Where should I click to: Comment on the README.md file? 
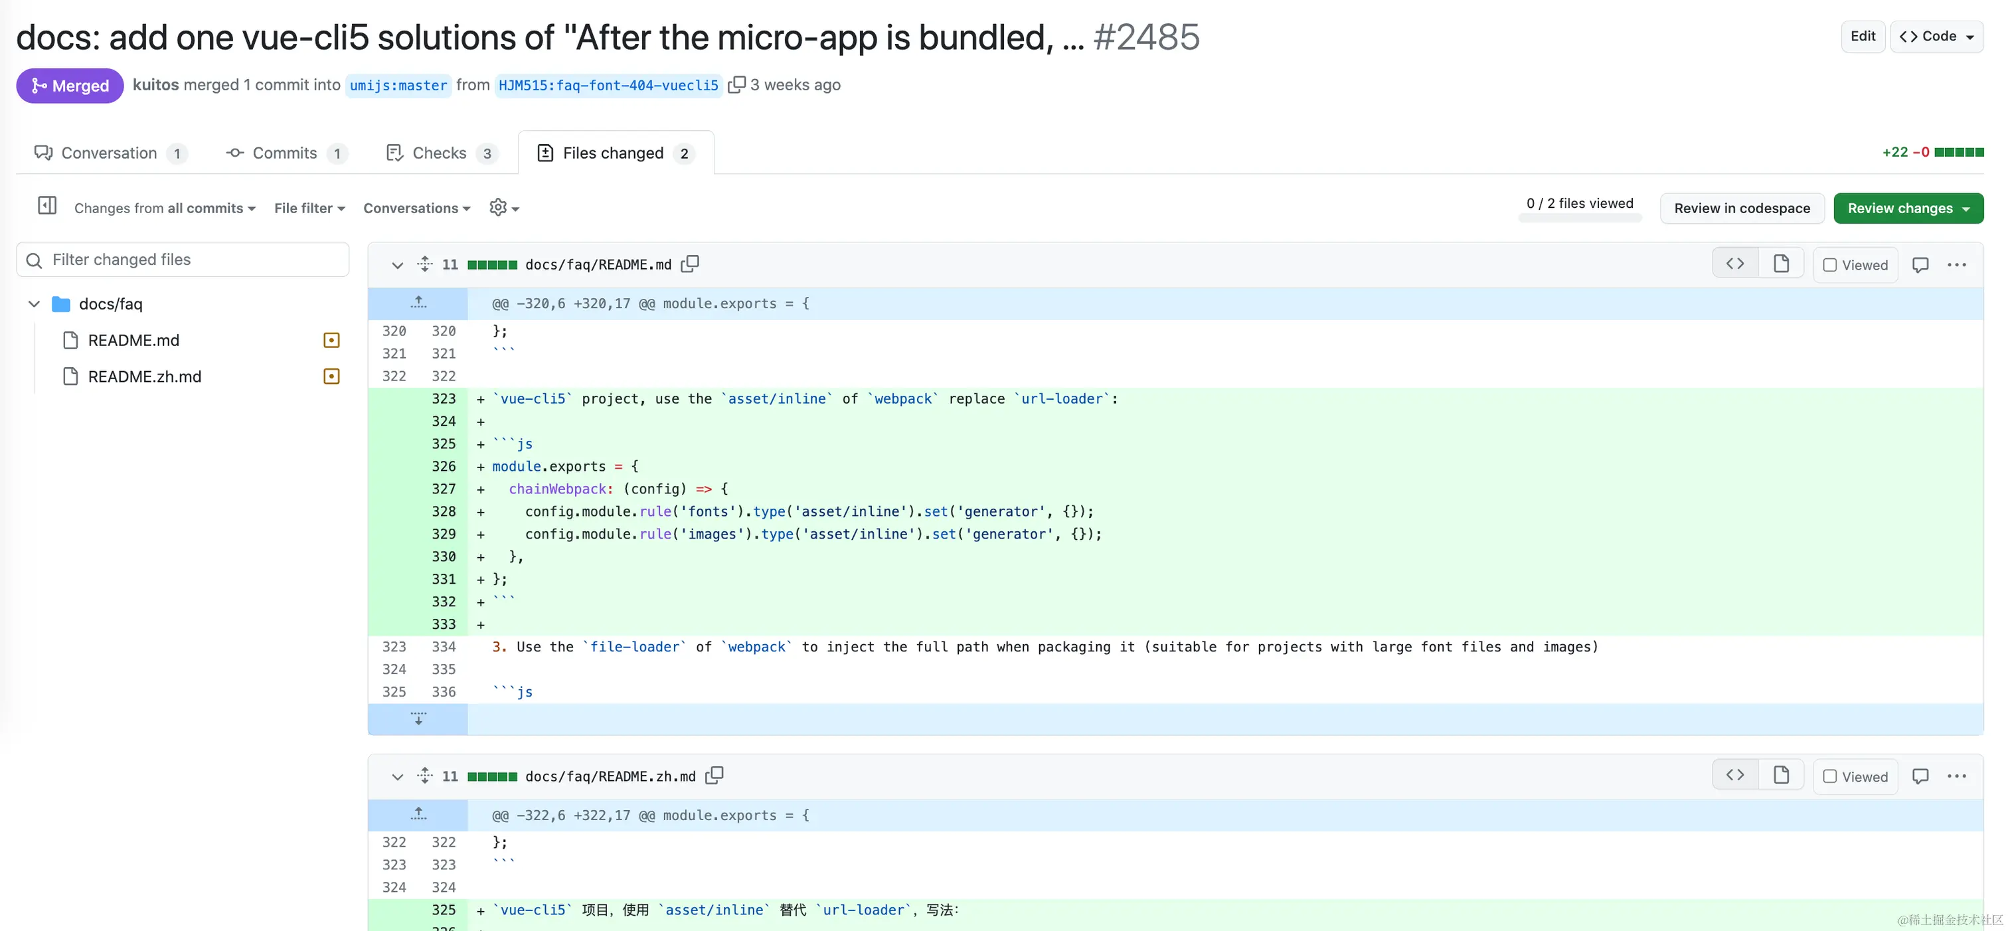coord(1920,265)
